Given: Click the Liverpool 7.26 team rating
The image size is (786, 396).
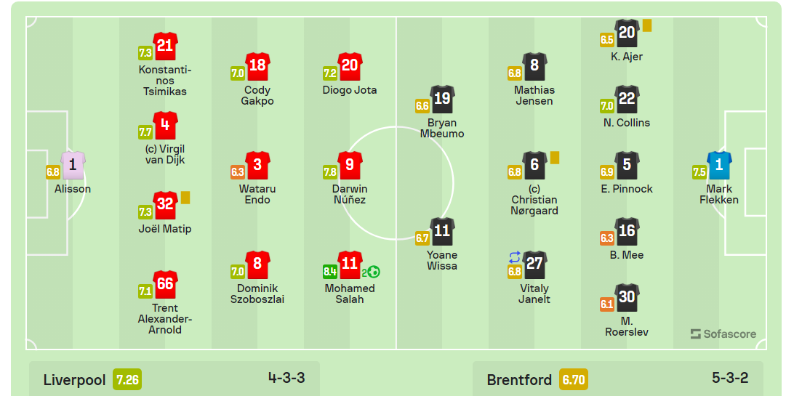Looking at the screenshot, I should [x=127, y=379].
